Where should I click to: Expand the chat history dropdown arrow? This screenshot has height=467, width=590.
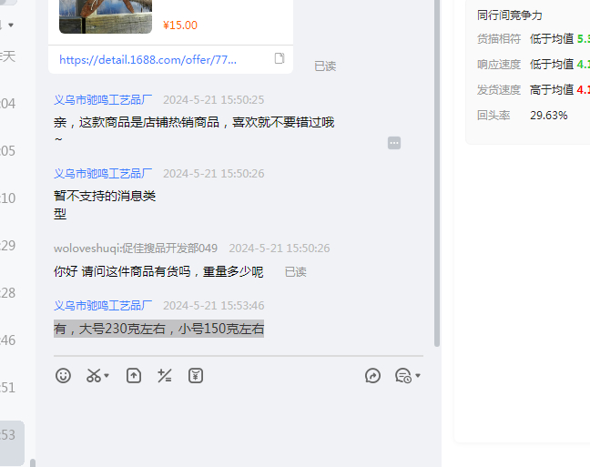pyautogui.click(x=417, y=376)
